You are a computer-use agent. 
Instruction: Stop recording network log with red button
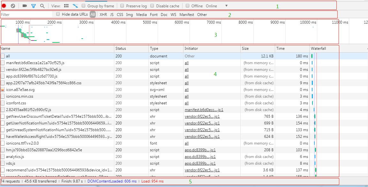(4, 6)
